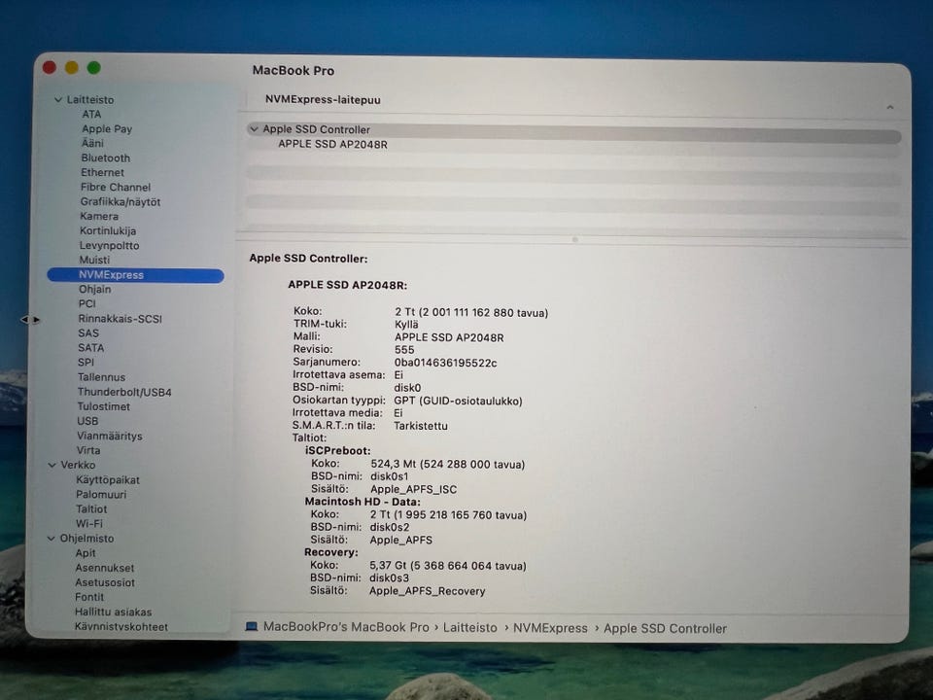The width and height of the screenshot is (933, 700).
Task: Open Thunderbolt/USB4 in the sidebar
Action: tap(124, 392)
